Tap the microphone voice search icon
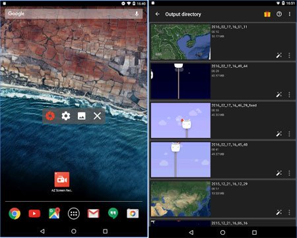This screenshot has height=238, width=297. coord(137,14)
